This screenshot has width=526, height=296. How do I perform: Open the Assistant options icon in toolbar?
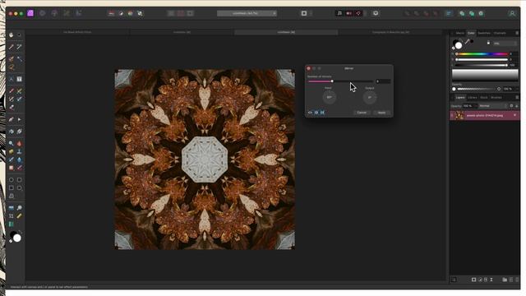[x=376, y=13]
